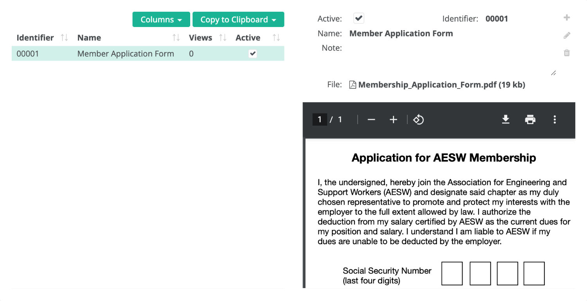Open Membership_Application_Form.pdf file link
Viewport: 587px width, 301px height.
441,85
